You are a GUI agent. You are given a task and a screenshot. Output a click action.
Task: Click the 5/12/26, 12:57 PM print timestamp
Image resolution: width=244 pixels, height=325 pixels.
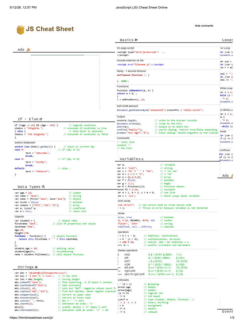click(23, 8)
